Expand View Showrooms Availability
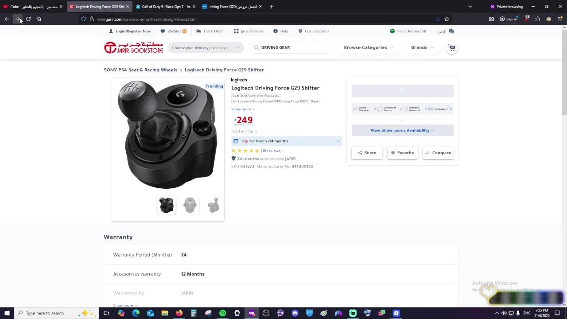 click(402, 130)
